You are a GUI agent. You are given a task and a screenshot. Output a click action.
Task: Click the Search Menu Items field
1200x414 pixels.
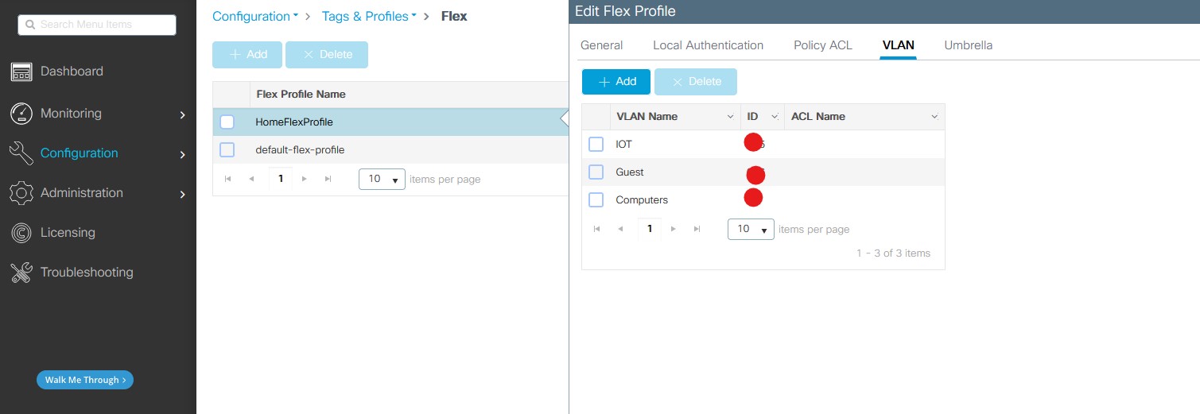pyautogui.click(x=97, y=25)
